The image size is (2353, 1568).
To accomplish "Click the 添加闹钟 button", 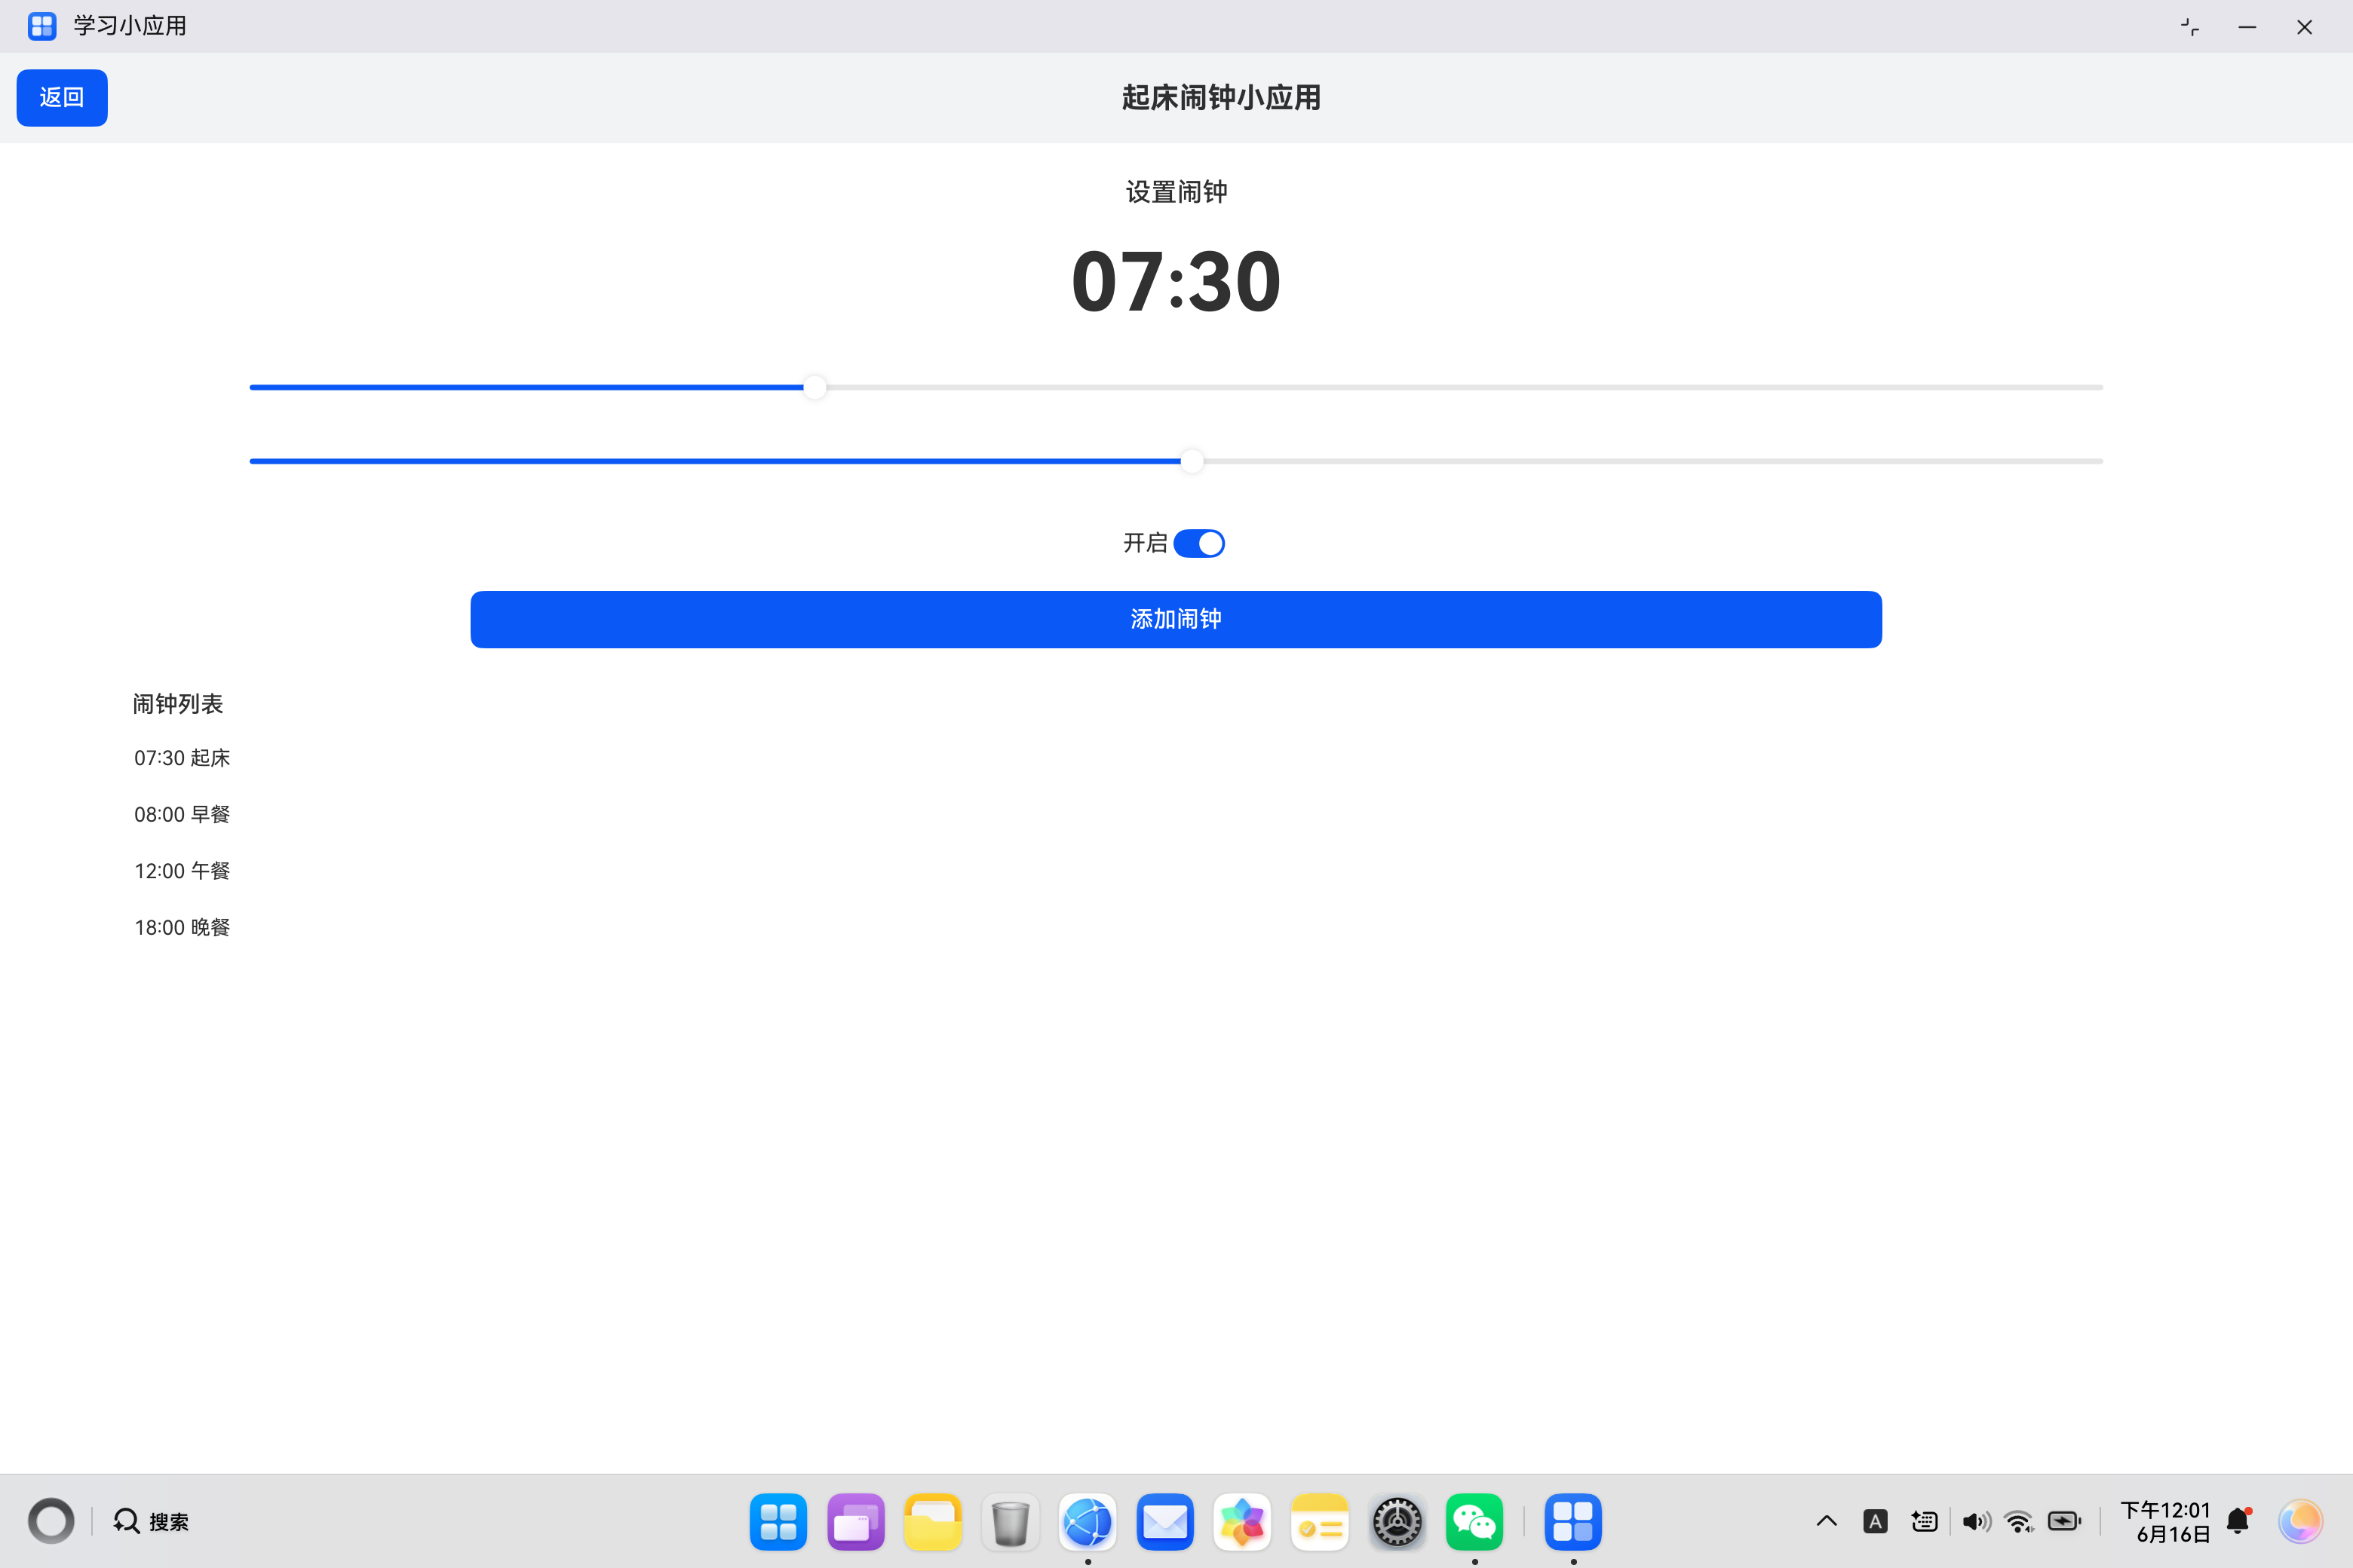I will click(1176, 619).
